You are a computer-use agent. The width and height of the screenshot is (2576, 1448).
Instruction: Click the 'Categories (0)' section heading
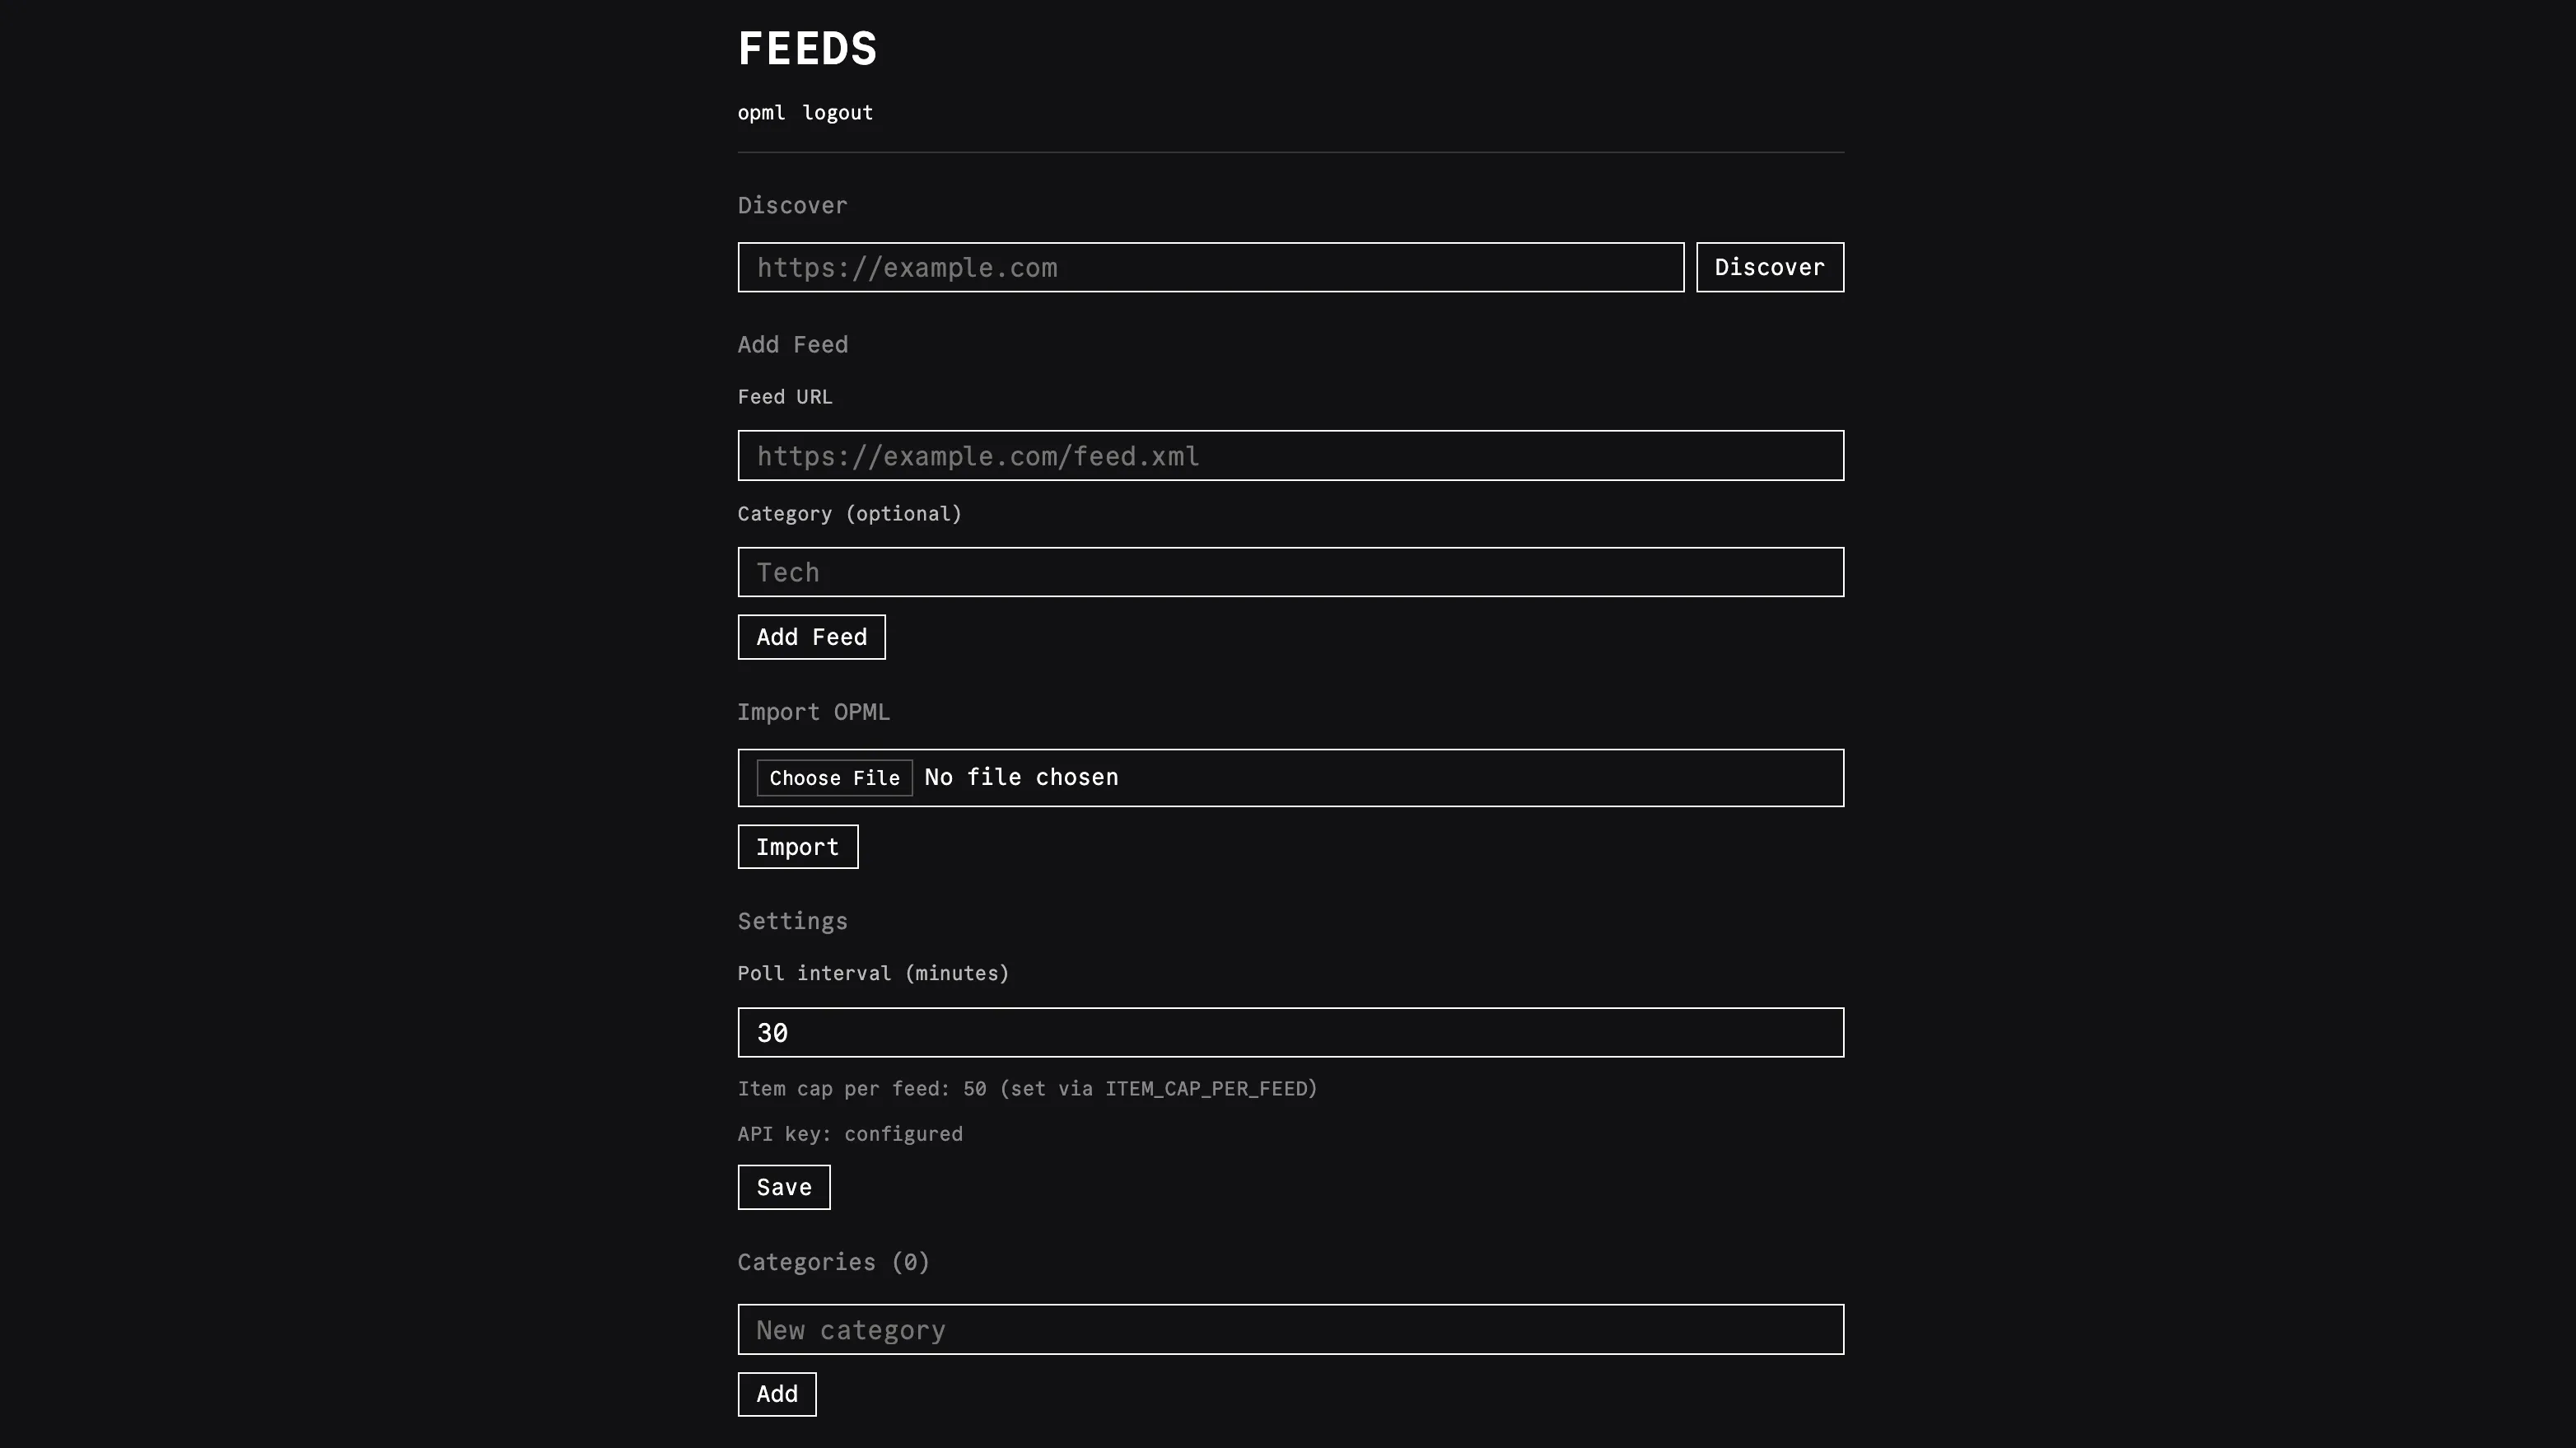[834, 1262]
